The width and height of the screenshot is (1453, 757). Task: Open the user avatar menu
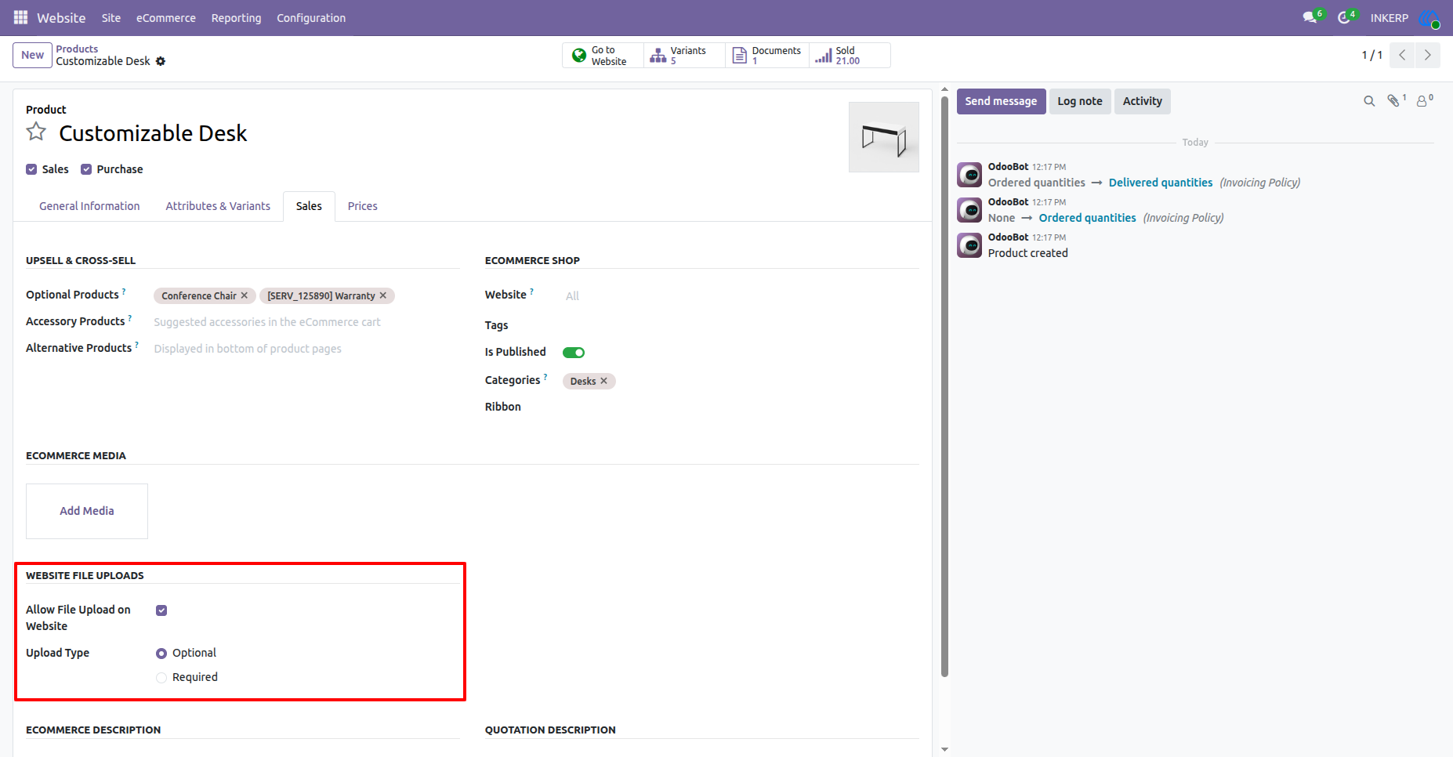(1429, 18)
